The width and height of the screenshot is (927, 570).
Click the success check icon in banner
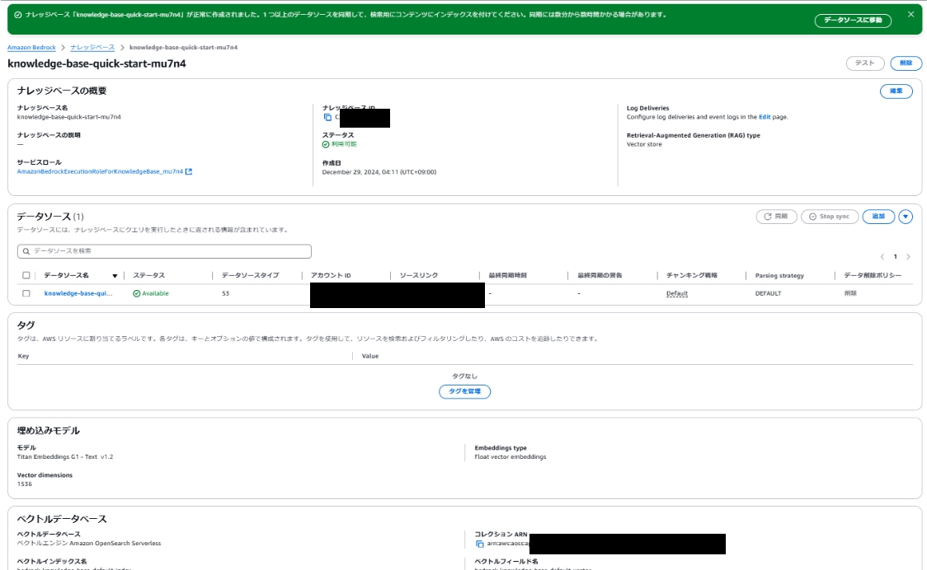coord(18,15)
